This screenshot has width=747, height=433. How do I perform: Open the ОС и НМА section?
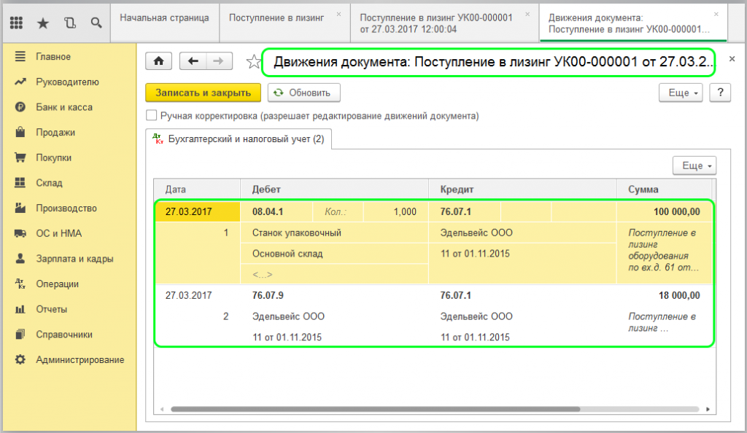point(60,233)
